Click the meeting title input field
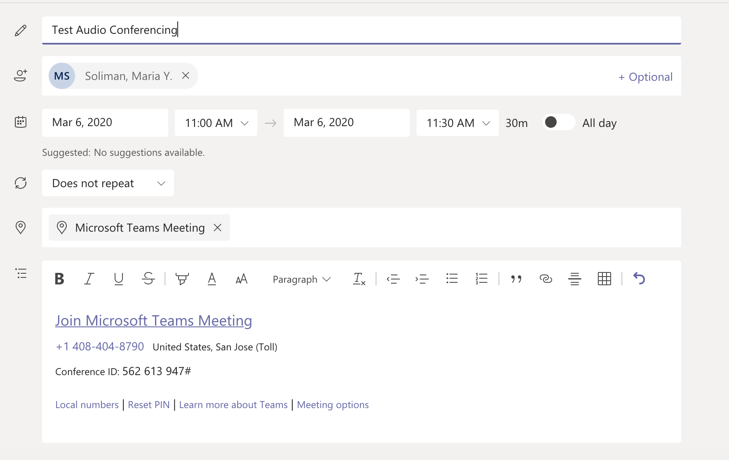This screenshot has width=729, height=460. pos(361,30)
